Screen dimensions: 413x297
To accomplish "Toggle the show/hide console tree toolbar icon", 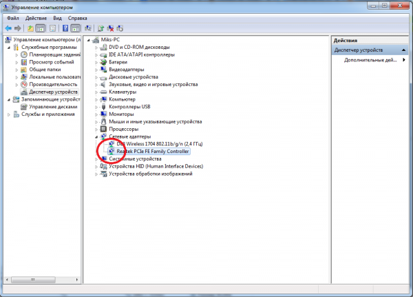I will click(41, 28).
